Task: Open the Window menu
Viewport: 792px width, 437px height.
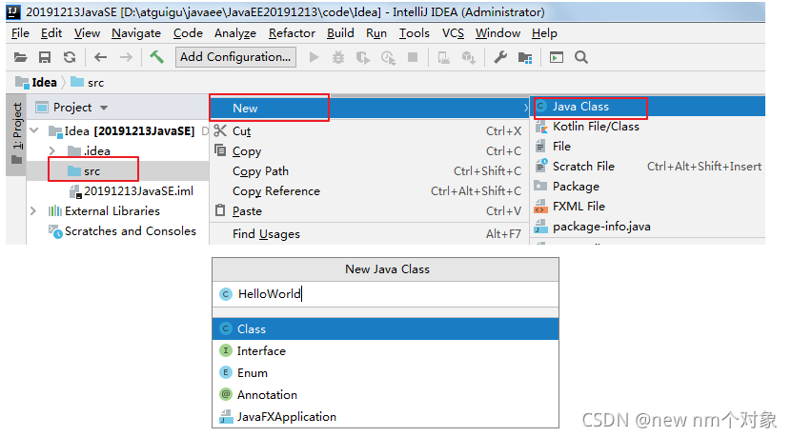Action: click(x=498, y=33)
